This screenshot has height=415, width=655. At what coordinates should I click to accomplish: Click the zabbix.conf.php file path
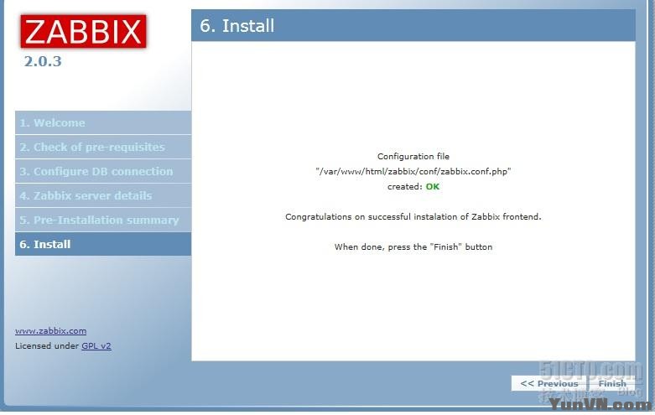pos(413,171)
